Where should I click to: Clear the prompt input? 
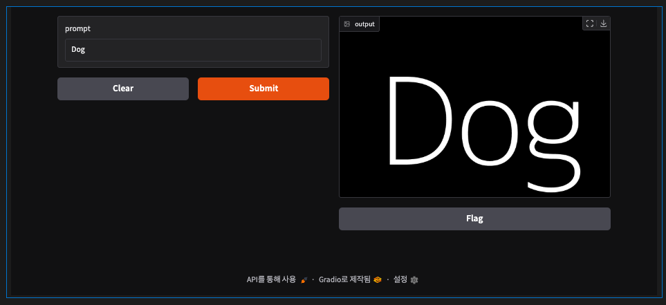[x=123, y=89]
